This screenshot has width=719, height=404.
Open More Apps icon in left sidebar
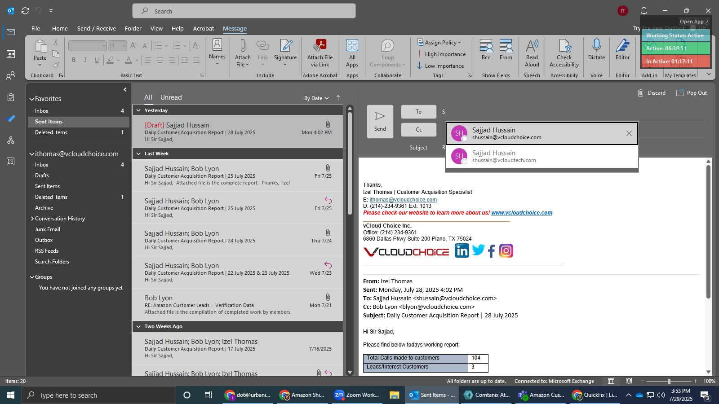coord(11,162)
